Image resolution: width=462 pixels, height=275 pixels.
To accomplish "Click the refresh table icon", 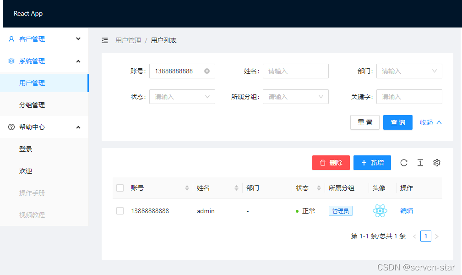I will click(x=404, y=163).
